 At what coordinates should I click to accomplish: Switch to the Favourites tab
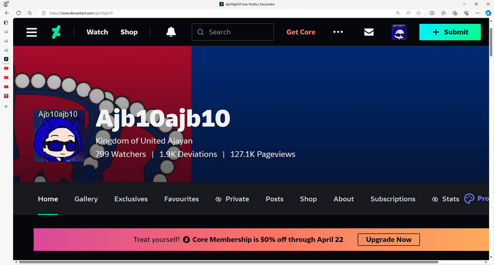click(181, 199)
